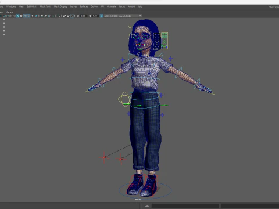Select the character's left elbow ring control
The width and height of the screenshot is (279, 209).
[178, 73]
